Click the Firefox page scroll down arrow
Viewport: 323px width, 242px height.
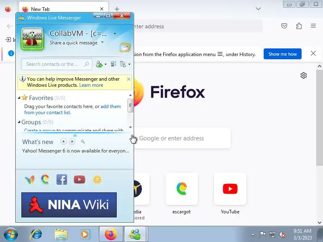coord(319,223)
